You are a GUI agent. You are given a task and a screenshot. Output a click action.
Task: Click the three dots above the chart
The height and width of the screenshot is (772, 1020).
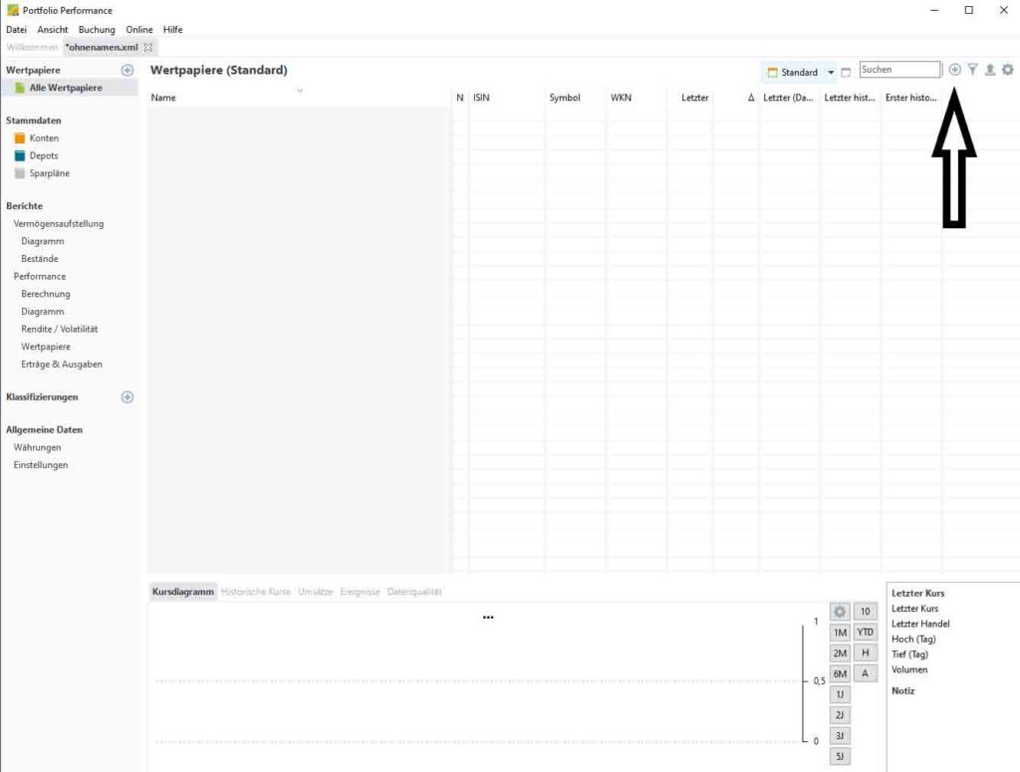coord(488,618)
